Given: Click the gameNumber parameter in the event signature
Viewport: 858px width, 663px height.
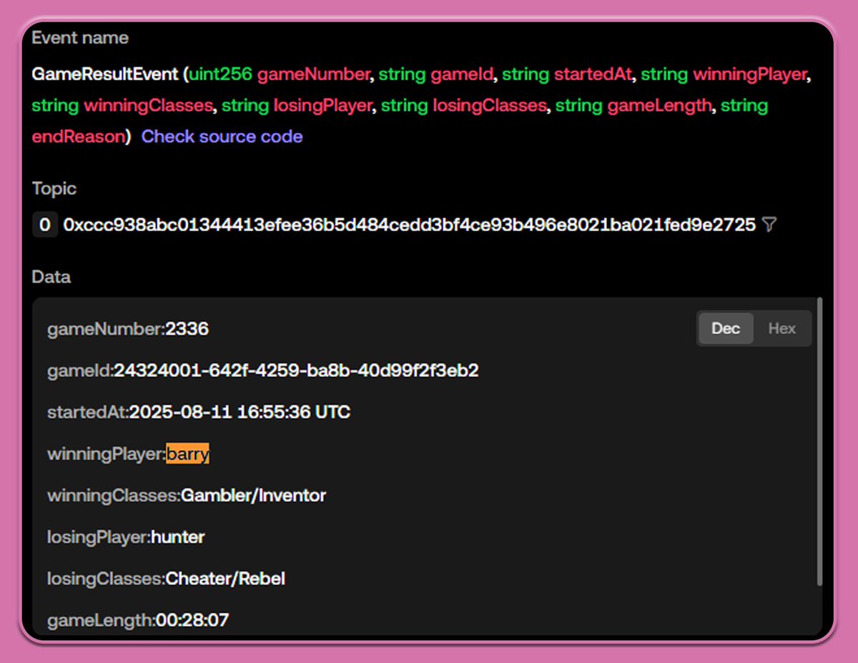Looking at the screenshot, I should (314, 74).
